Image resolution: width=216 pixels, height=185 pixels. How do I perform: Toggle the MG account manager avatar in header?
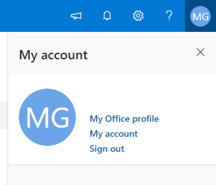point(200,16)
